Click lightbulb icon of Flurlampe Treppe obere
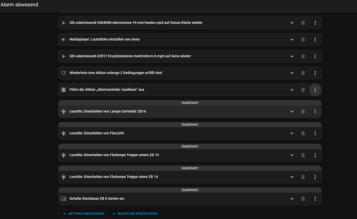Viewport: 357px width, 219px height. [64, 177]
